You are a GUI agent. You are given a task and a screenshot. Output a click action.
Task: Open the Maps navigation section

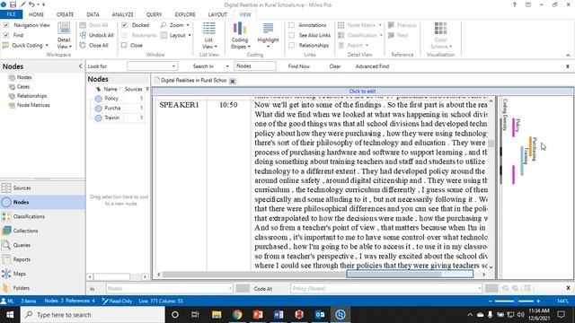coord(42,274)
